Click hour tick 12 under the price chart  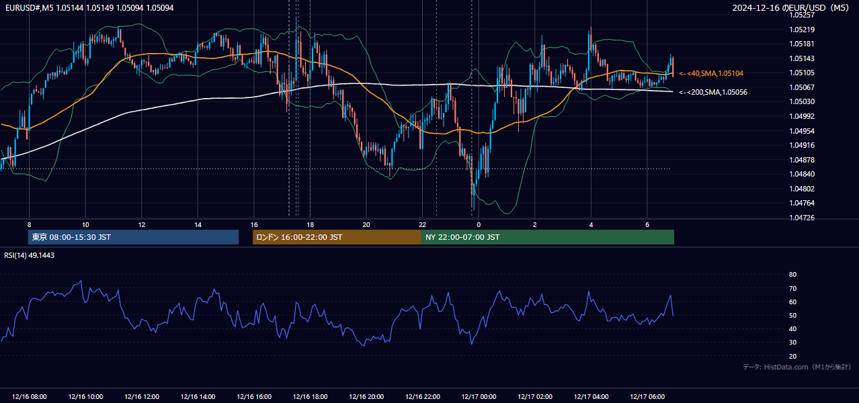point(141,224)
